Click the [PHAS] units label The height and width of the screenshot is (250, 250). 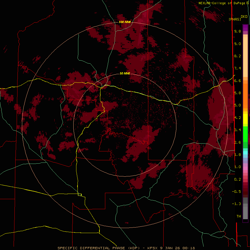(x=235, y=19)
